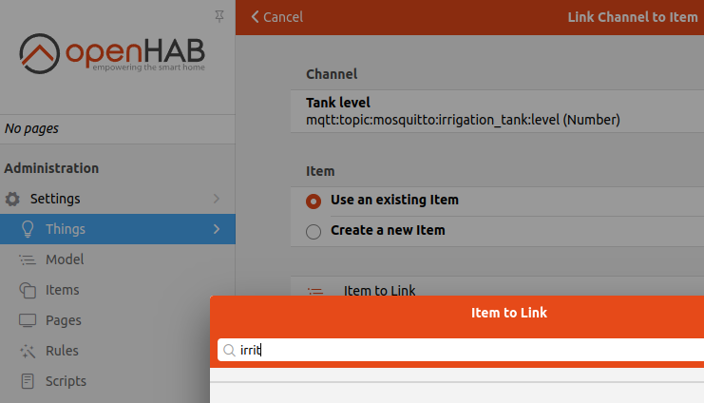Click the sidebar pin icon
This screenshot has height=403, width=704.
(x=219, y=16)
